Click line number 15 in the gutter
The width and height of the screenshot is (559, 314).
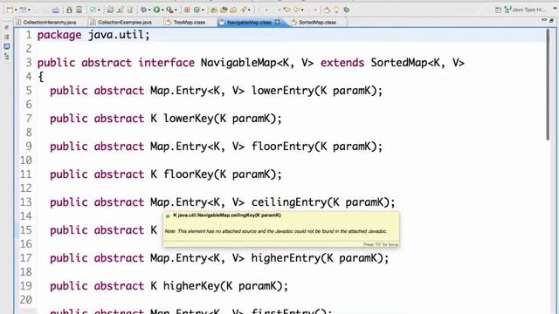click(x=25, y=230)
